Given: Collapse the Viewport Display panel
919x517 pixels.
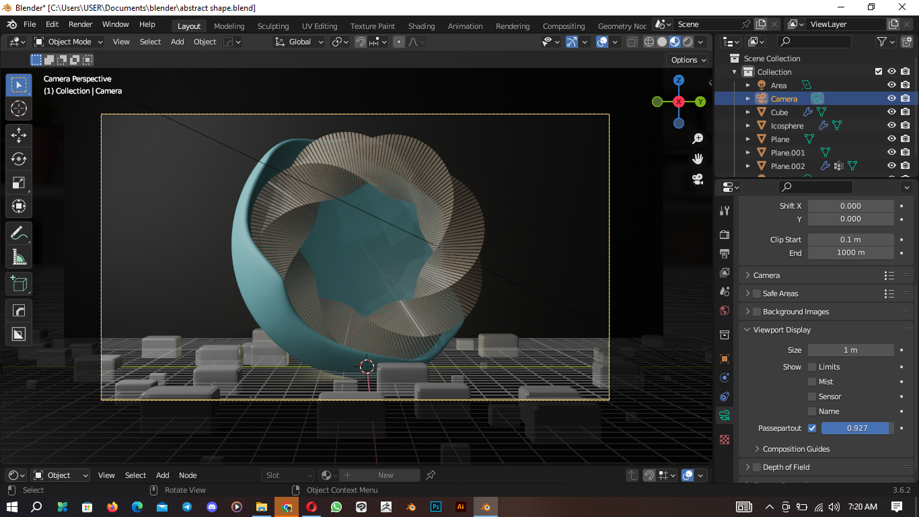Looking at the screenshot, I should click(747, 330).
